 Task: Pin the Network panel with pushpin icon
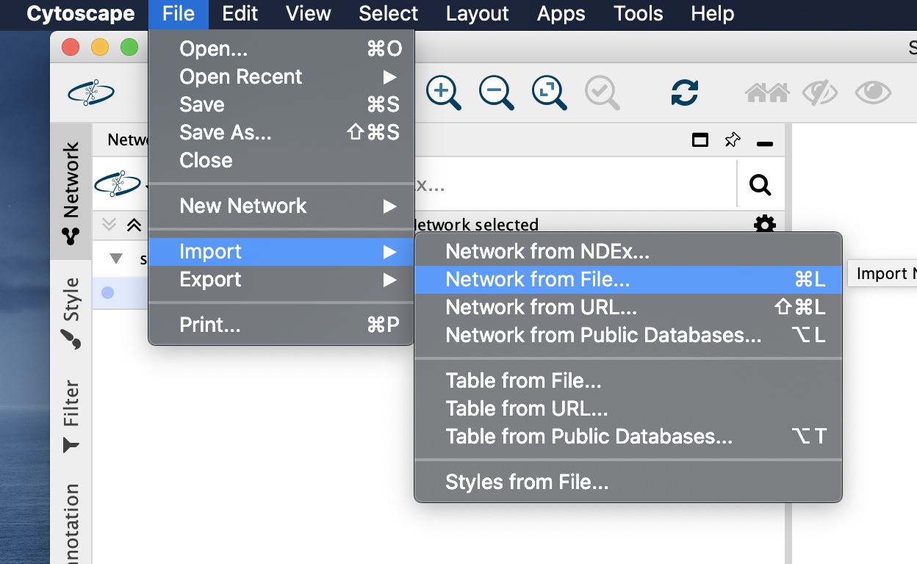733,140
